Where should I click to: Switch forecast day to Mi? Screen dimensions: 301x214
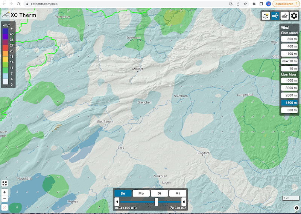pos(177,193)
